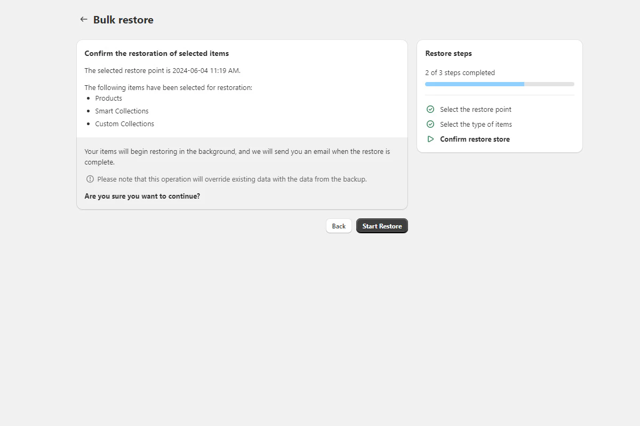Click the 2 of 3 steps completed label

[460, 72]
